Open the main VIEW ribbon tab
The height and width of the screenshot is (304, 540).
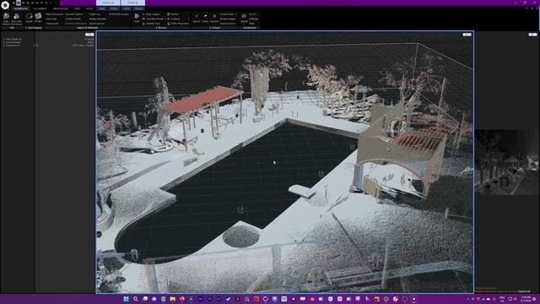(77, 8)
